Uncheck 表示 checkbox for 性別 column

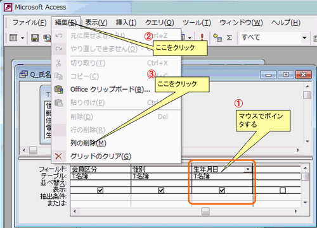(x=161, y=190)
